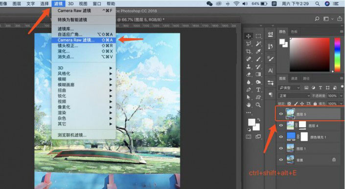This screenshot has height=189, width=345.
Task: Select the Horizontal Type tool
Action: (x=258, y=89)
